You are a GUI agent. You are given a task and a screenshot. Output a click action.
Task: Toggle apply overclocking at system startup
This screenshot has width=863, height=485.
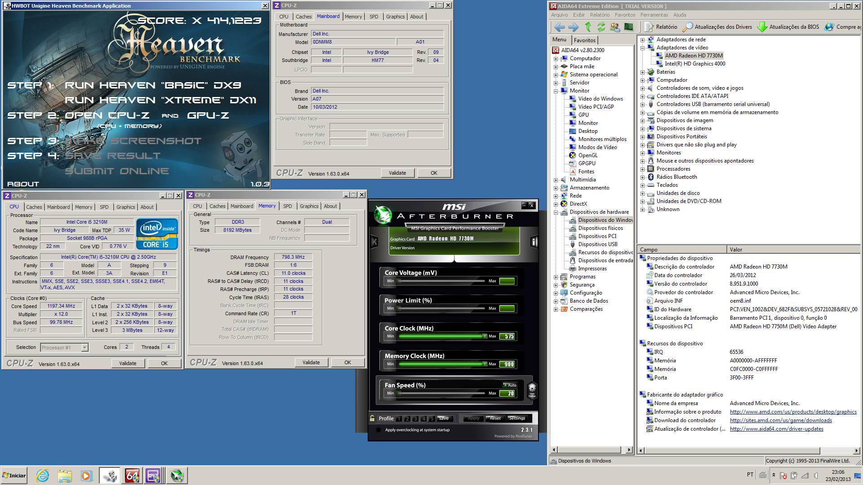pyautogui.click(x=378, y=430)
